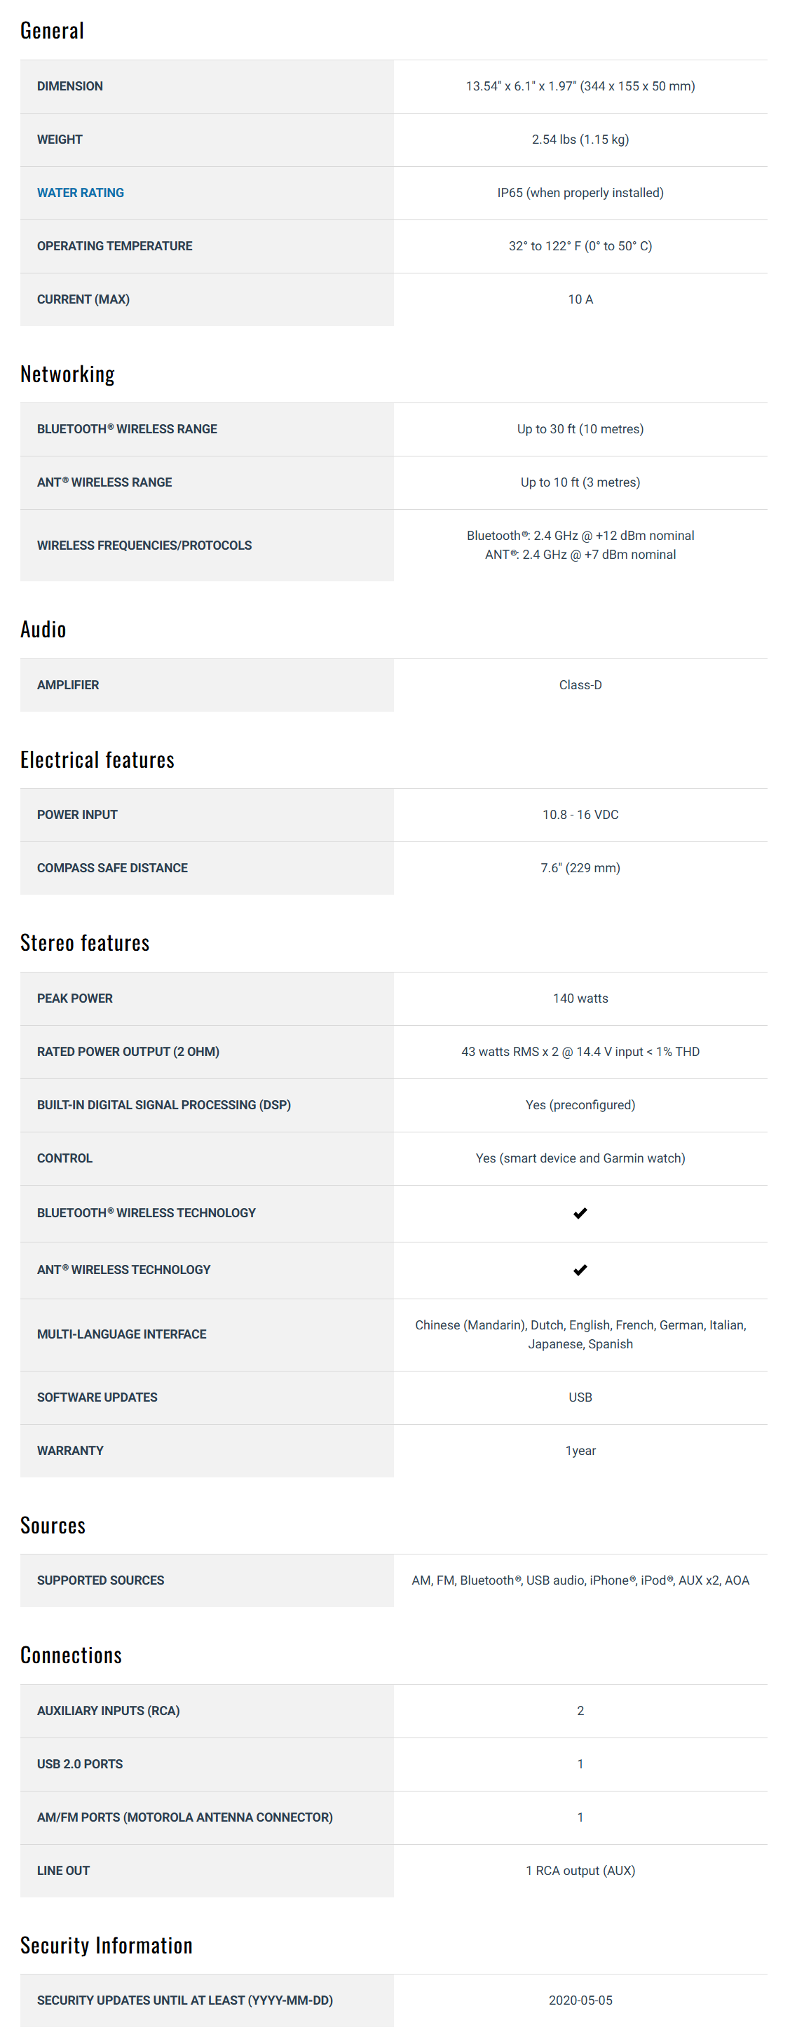Click the ANT wireless technology checkmark
Screen dimensions: 797x2032
(x=580, y=1269)
